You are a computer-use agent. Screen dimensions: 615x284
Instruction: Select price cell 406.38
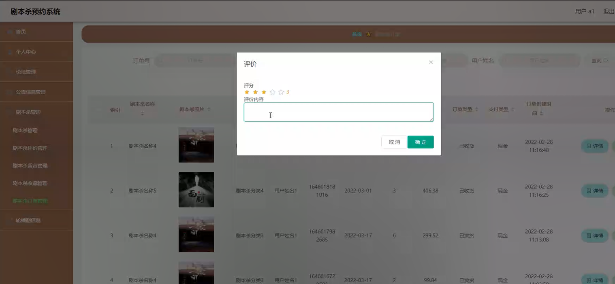(x=430, y=191)
